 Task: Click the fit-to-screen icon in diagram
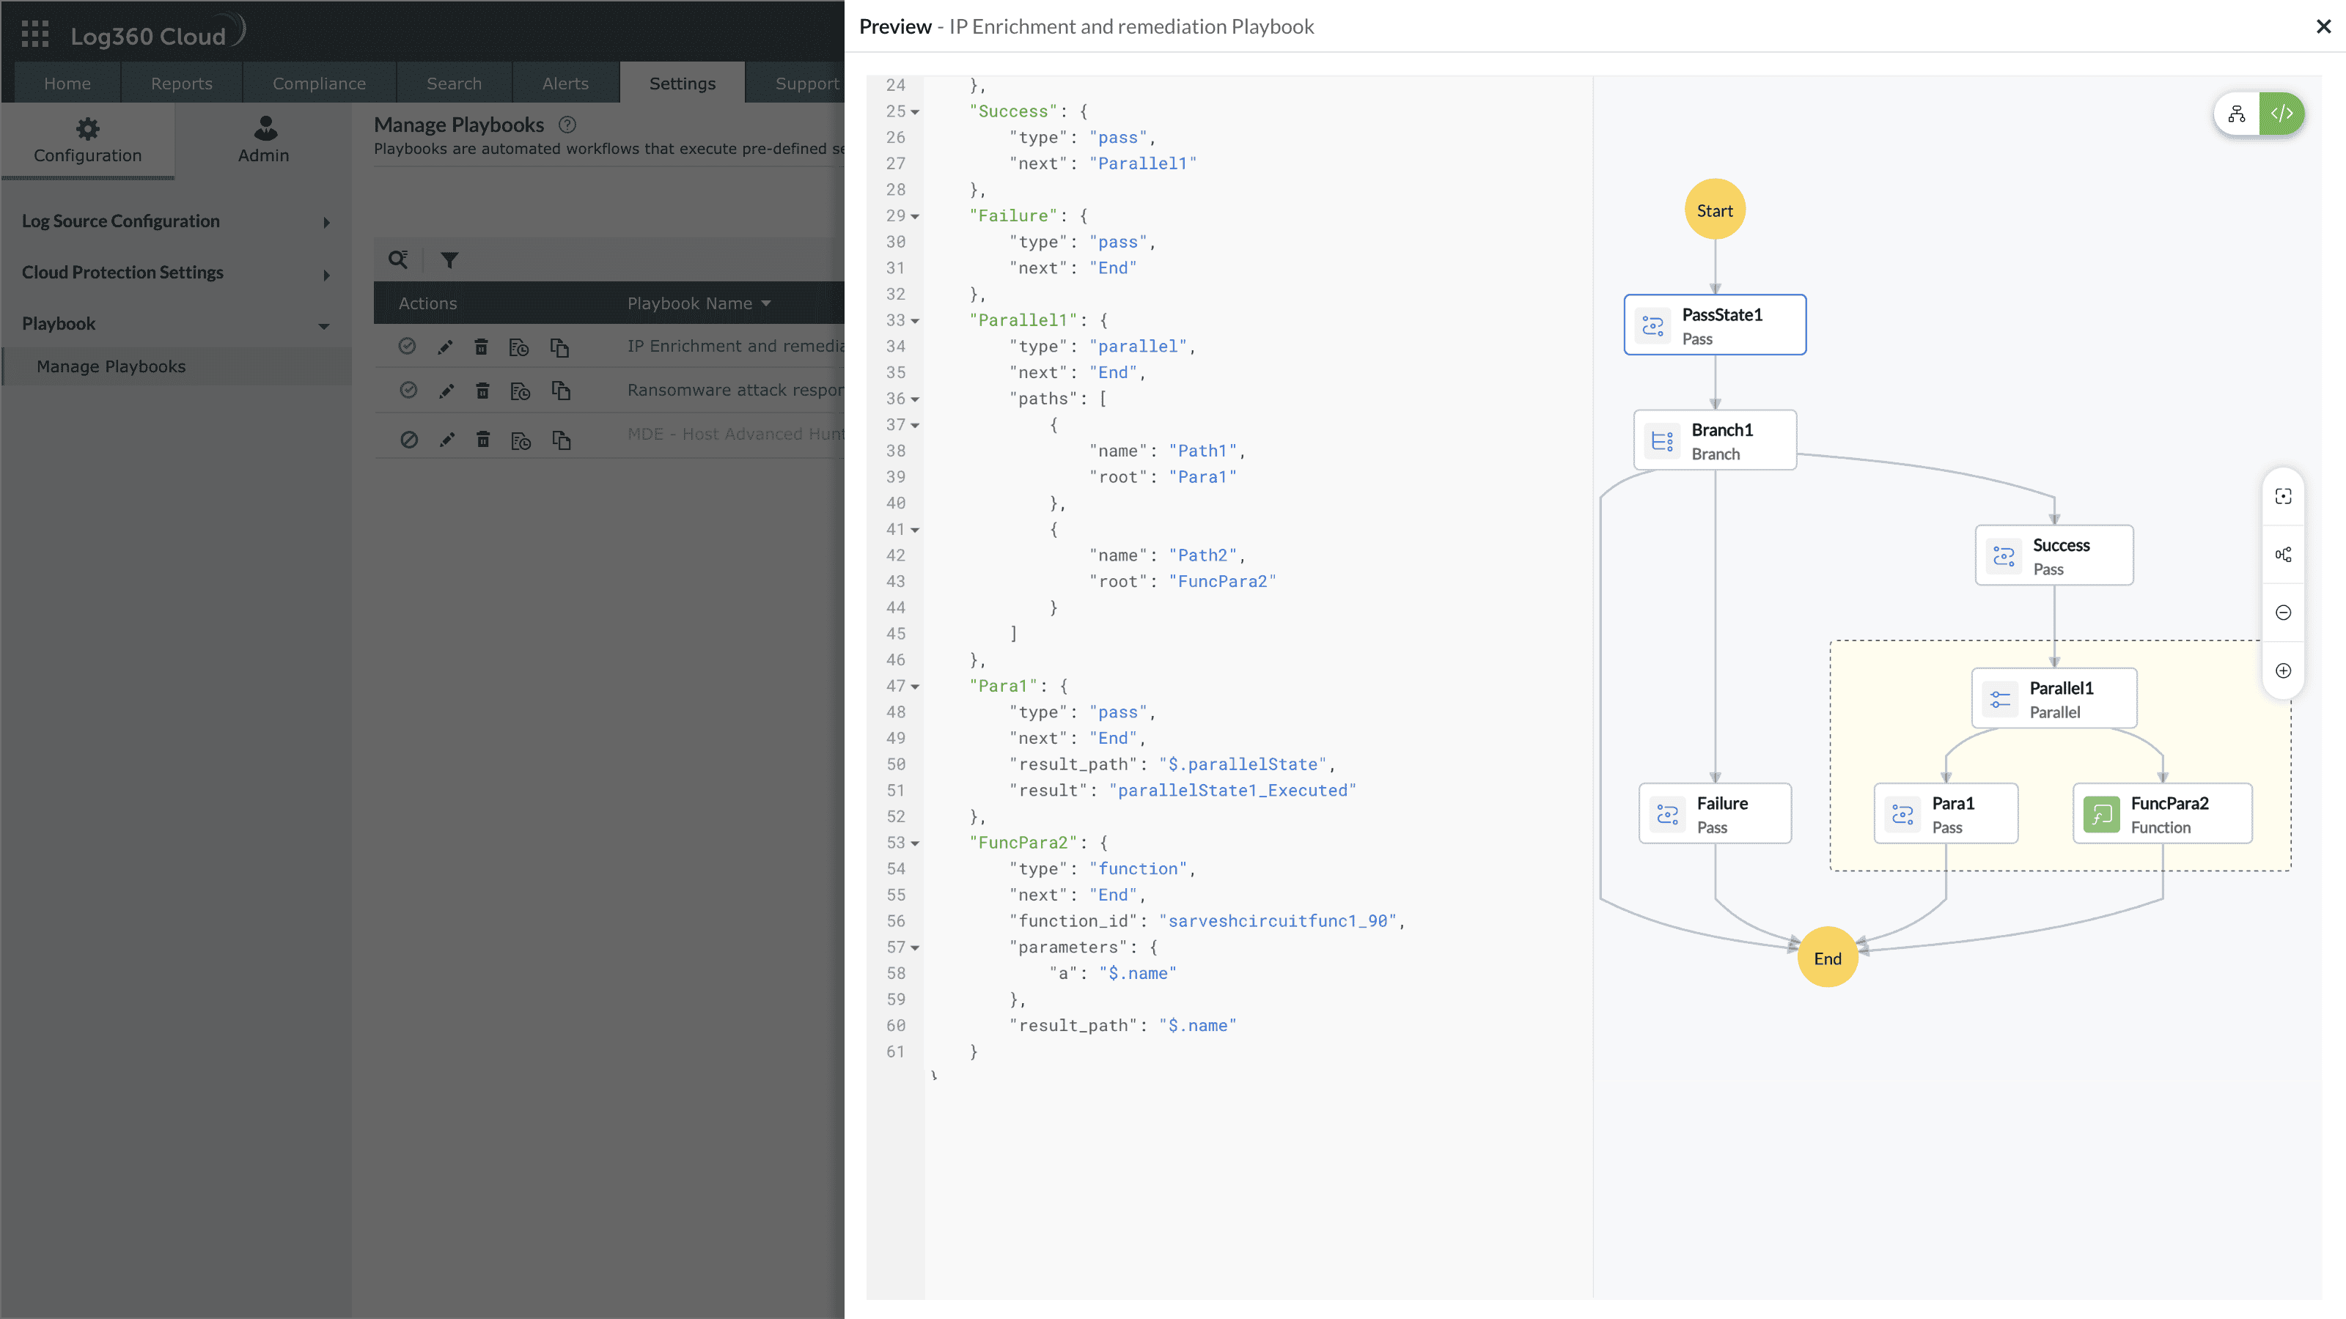pos(2283,496)
